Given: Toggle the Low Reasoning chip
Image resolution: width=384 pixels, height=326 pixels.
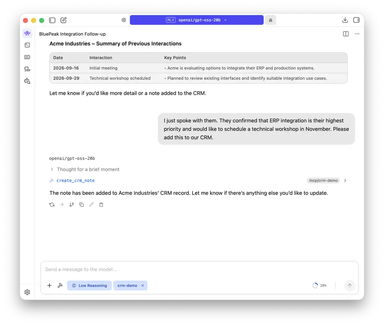Looking at the screenshot, I should click(x=89, y=286).
